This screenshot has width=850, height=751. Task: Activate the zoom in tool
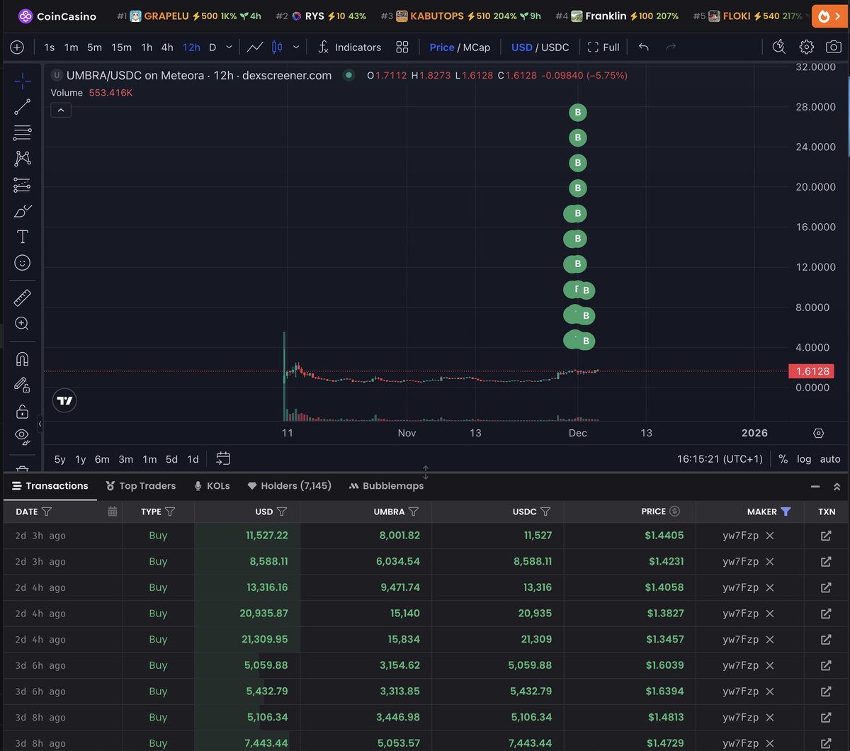22,324
